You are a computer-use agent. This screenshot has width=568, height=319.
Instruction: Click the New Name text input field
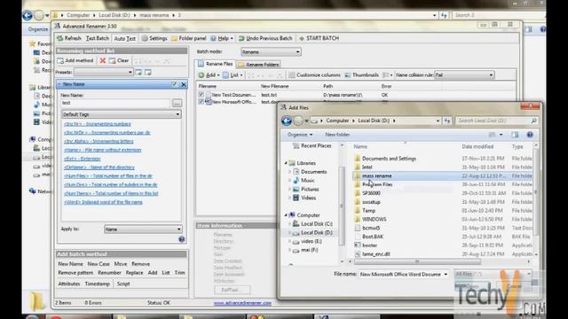[115, 104]
